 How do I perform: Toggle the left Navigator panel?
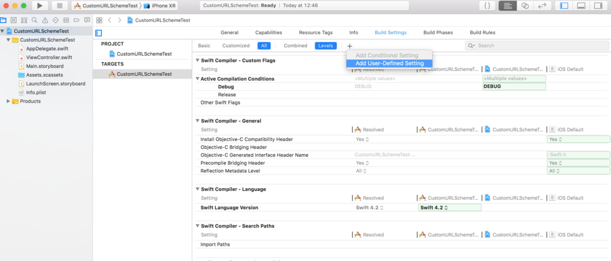564,5
